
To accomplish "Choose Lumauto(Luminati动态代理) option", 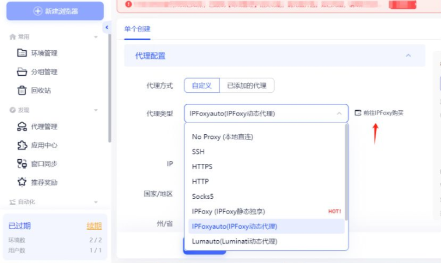I will (x=267, y=241).
